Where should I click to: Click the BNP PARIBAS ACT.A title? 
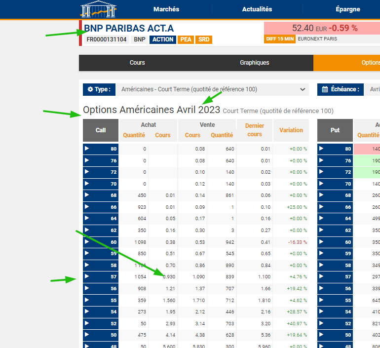pos(129,28)
